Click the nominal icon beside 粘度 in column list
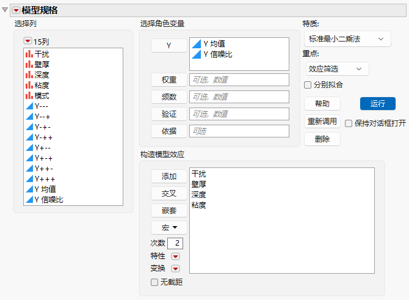Screen dimensions: 409x300 point(29,86)
